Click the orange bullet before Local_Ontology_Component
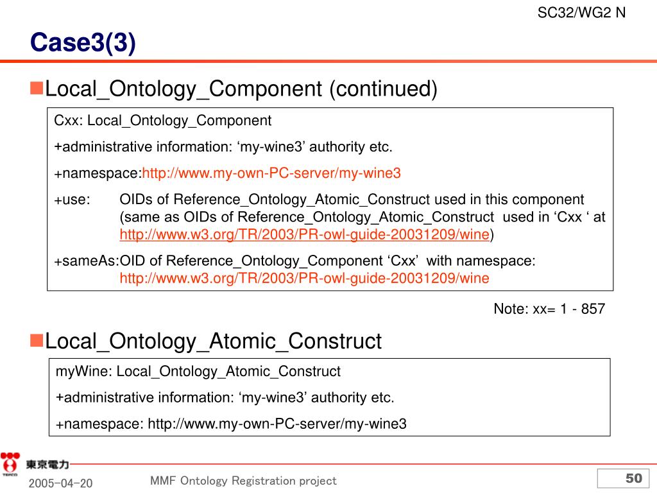The image size is (657, 493). [37, 89]
